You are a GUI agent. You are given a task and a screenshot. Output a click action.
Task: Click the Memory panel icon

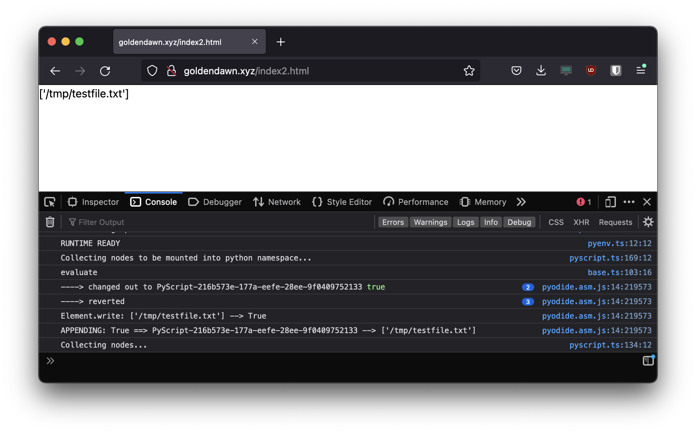[465, 202]
